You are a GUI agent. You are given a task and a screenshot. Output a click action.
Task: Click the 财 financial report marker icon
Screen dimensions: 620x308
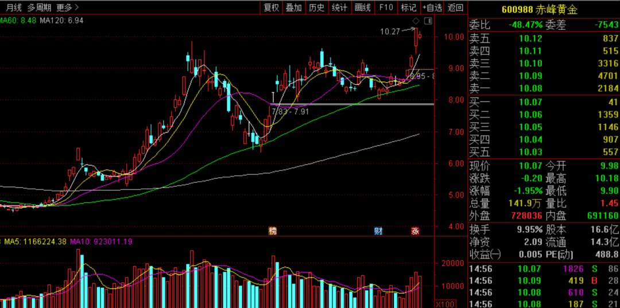378,231
